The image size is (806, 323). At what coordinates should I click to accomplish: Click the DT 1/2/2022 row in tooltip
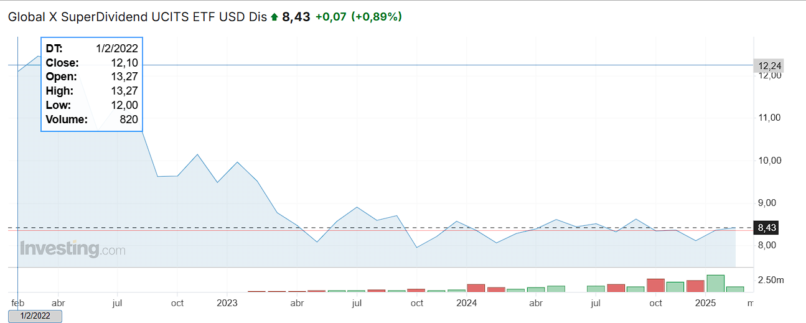tap(92, 49)
